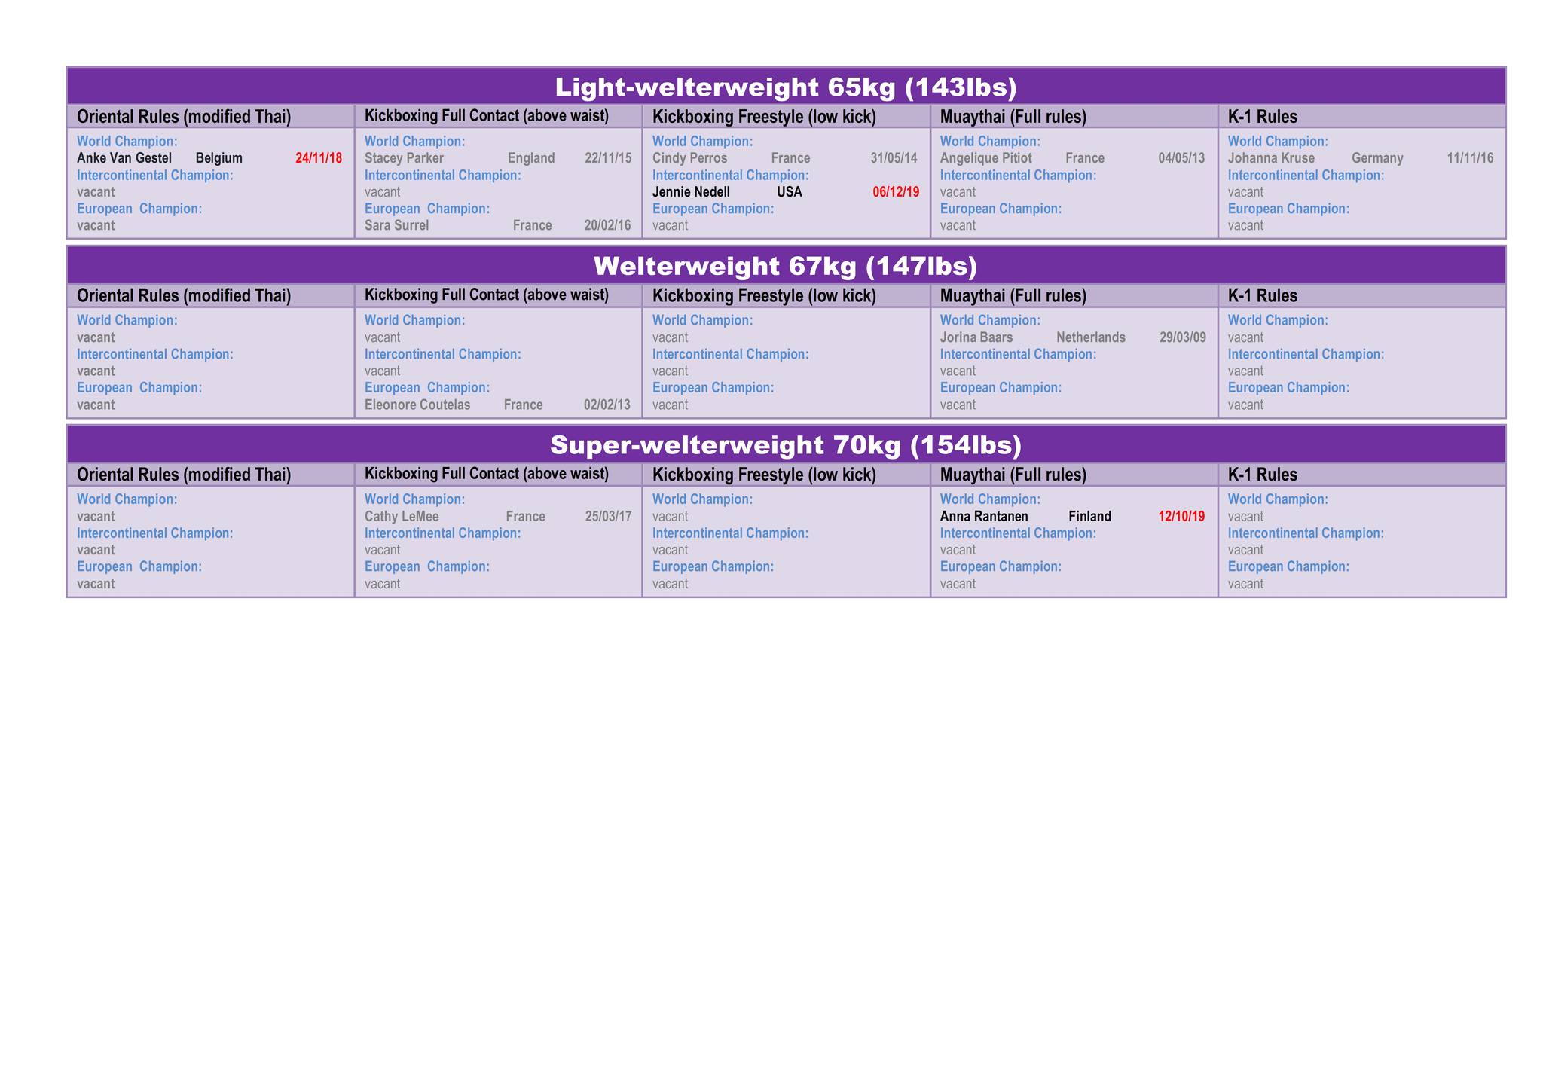This screenshot has width=1543, height=1090.
Task: Select Finland next to Anna Rantanen
Action: coord(1089,517)
